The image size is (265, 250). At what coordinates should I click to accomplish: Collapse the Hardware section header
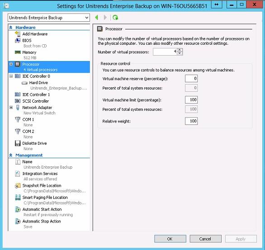(11, 28)
